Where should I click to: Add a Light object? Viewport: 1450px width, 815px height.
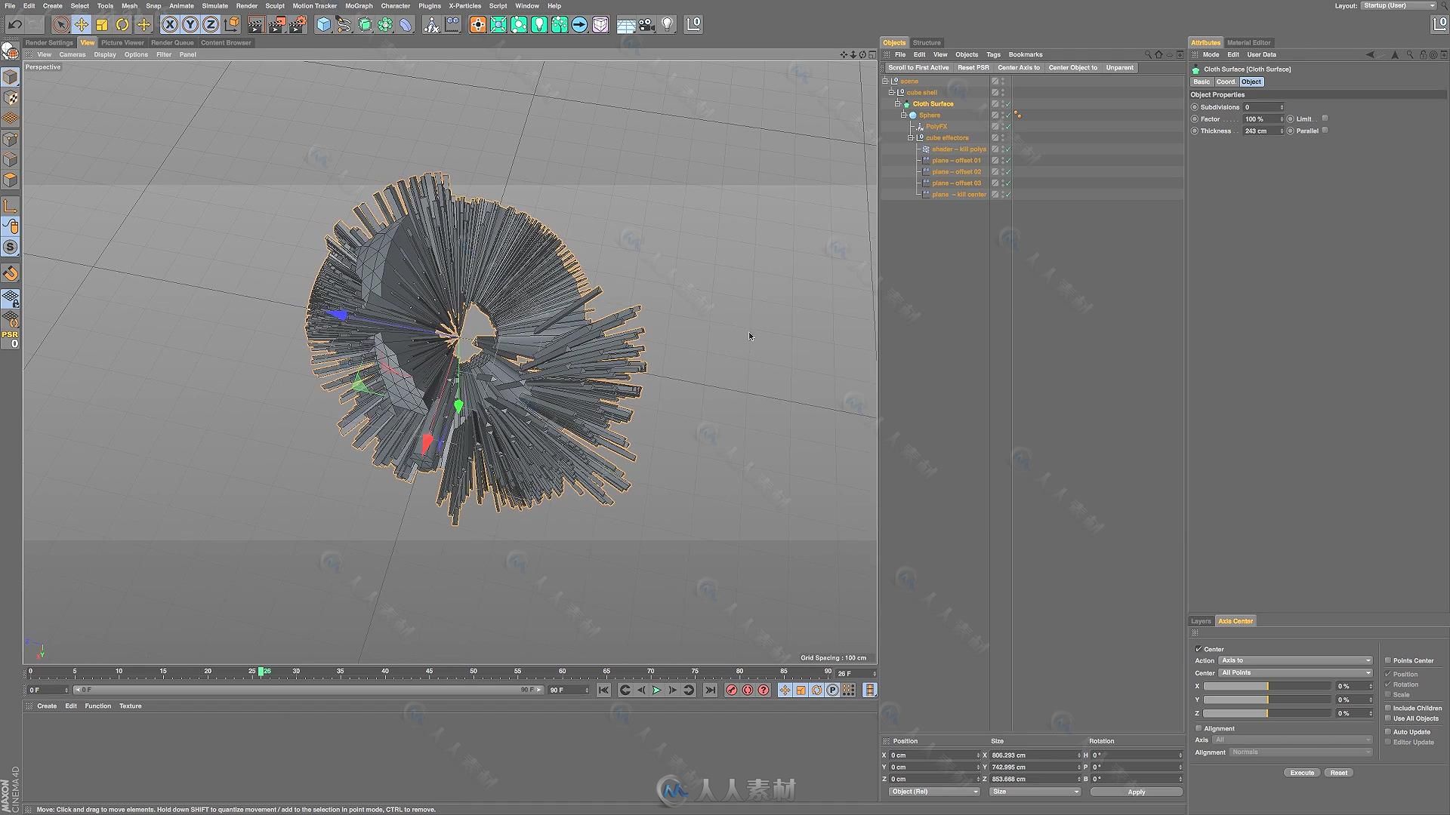click(668, 25)
